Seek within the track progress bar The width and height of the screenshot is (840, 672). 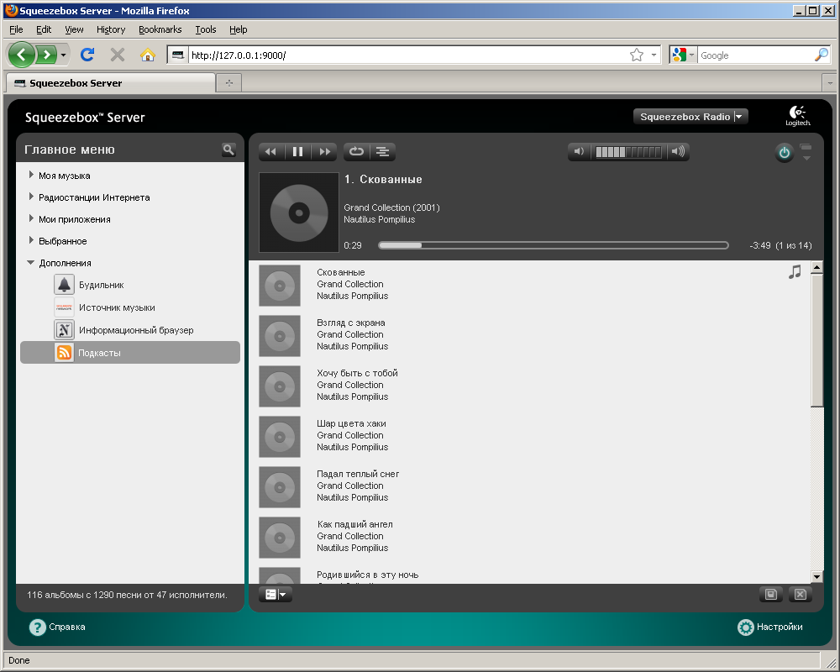554,245
